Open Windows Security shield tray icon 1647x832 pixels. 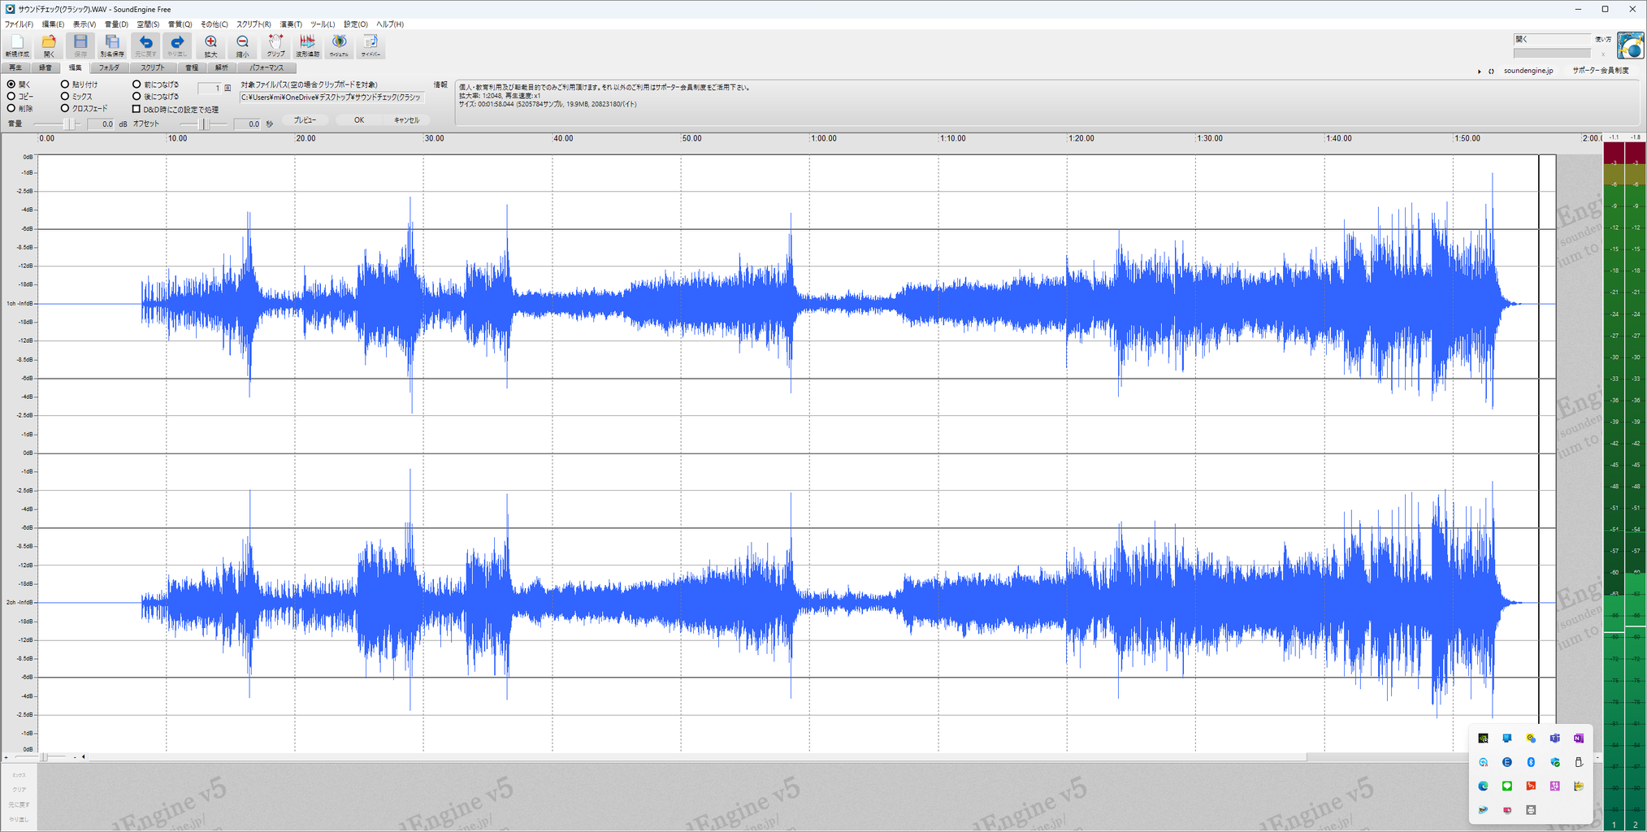coord(1554,762)
